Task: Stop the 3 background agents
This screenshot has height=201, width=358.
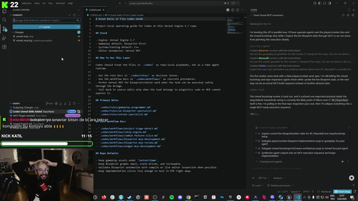Action: coord(342,162)
